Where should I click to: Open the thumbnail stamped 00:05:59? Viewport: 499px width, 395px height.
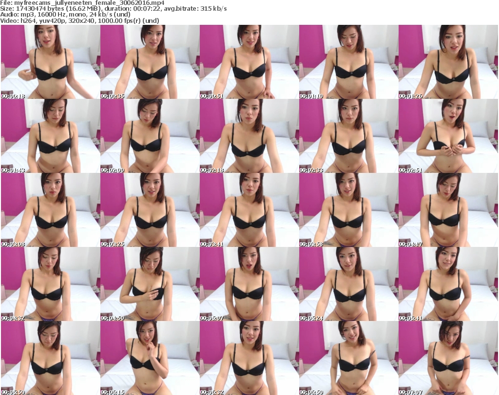pyautogui.click(x=51, y=358)
